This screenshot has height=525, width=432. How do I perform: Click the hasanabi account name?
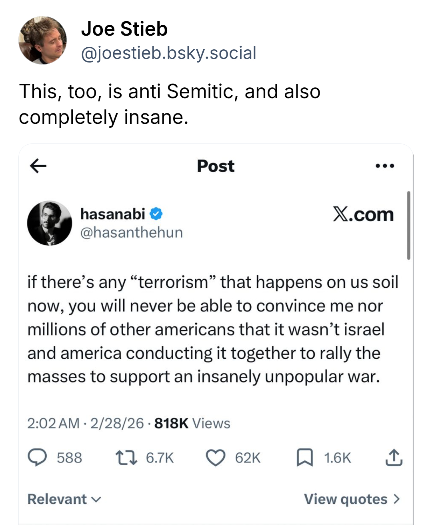[112, 214]
